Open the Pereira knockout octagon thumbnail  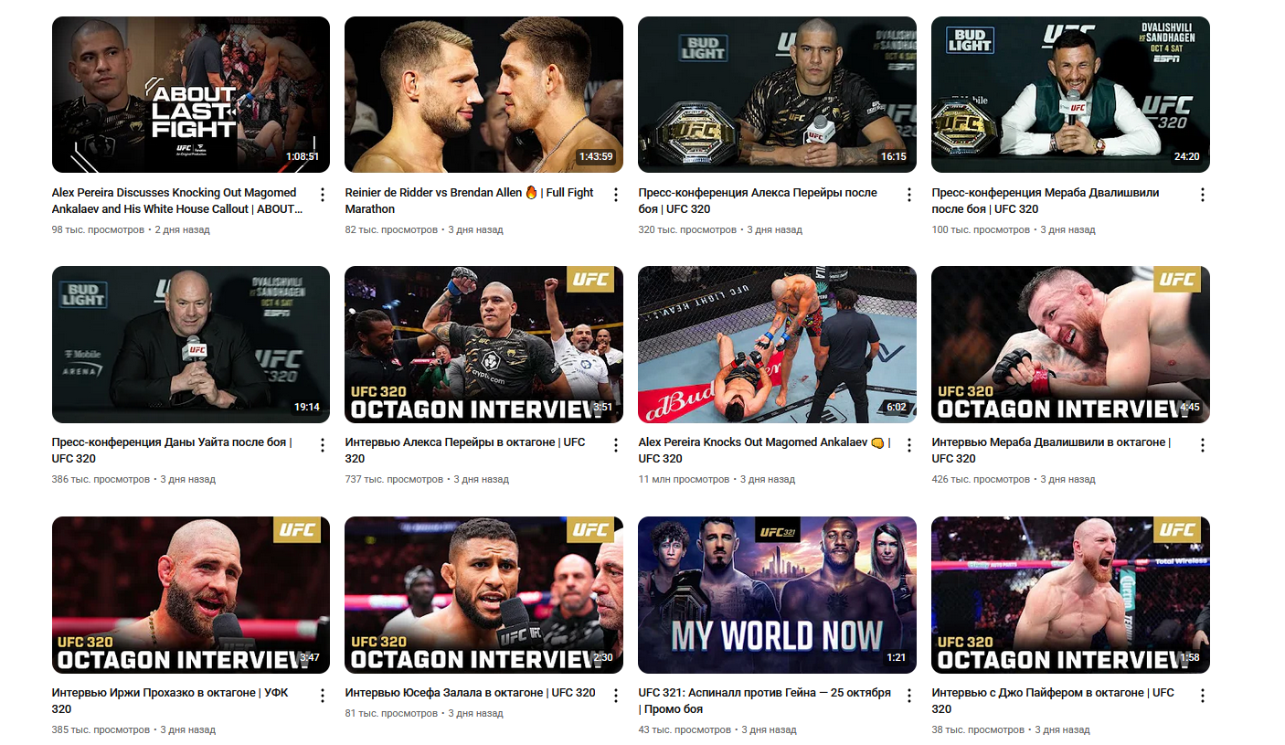(777, 345)
